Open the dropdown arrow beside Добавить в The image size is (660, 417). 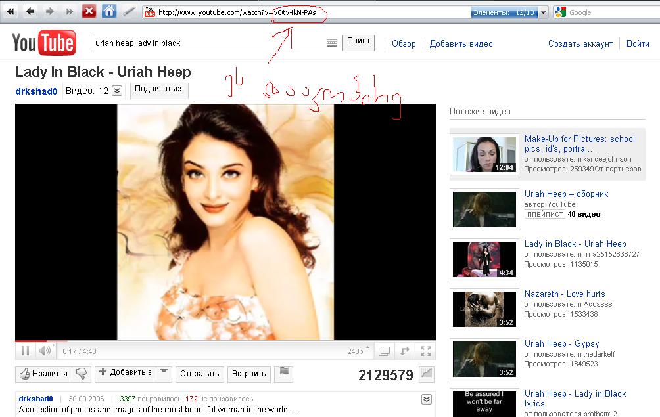click(164, 374)
